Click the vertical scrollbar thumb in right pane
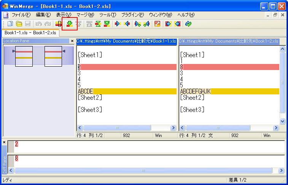Viewport: 288px width, 185px height. tap(283, 83)
